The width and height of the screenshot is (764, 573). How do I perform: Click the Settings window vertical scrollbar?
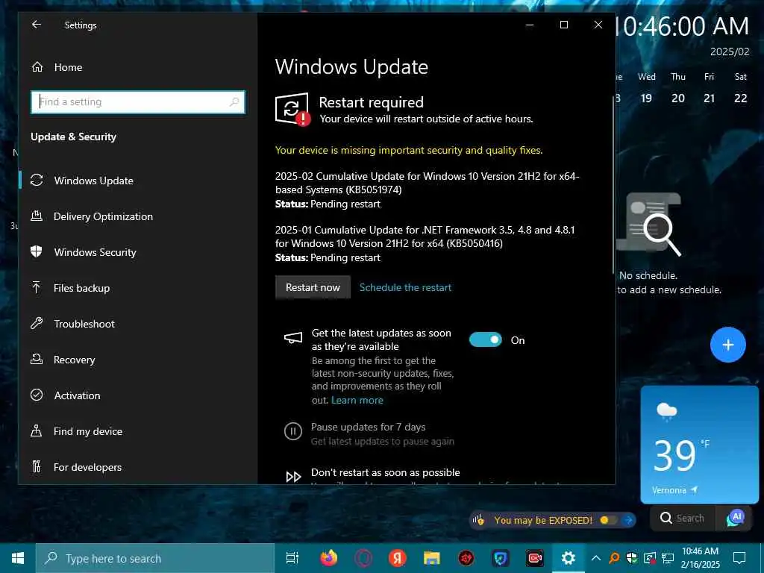[613, 185]
